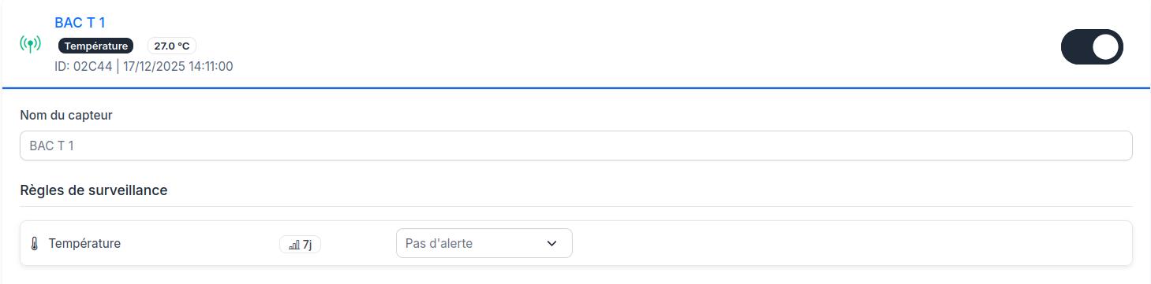Click the white knob of the sensor toggle
Image resolution: width=1151 pixels, height=284 pixels.
[1106, 47]
